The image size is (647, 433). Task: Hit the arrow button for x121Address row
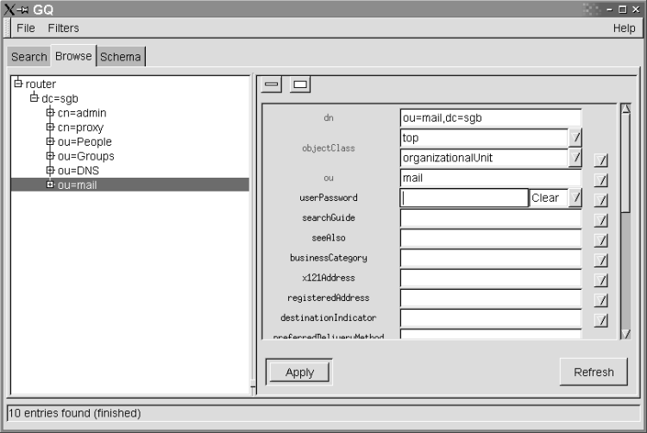(x=601, y=280)
